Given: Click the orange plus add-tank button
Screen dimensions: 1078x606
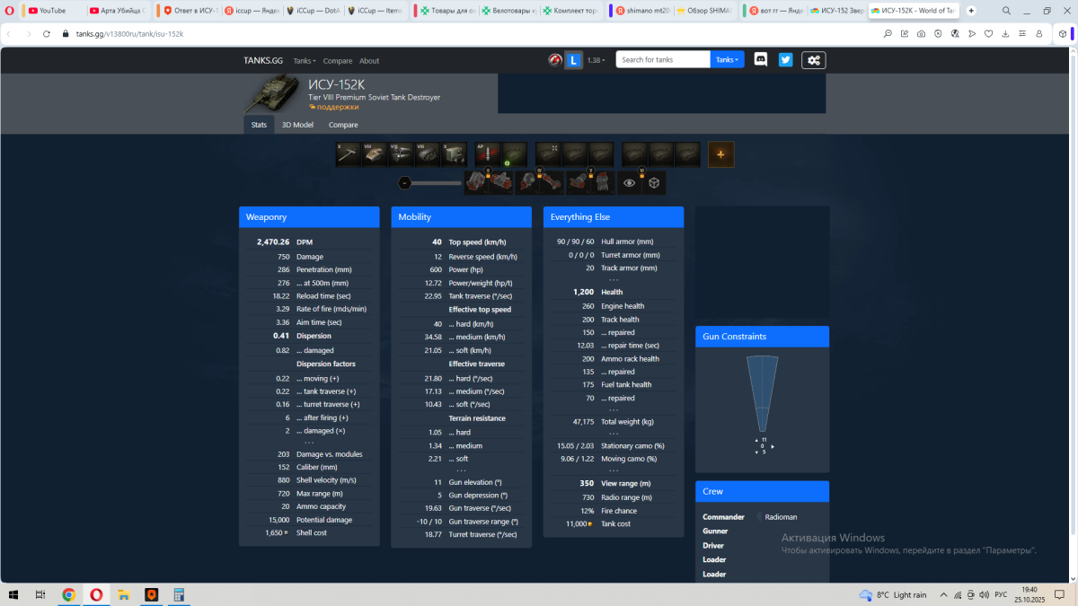Looking at the screenshot, I should [720, 154].
